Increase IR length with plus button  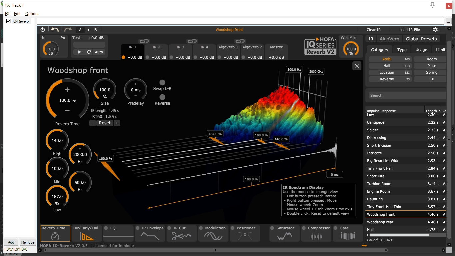tap(117, 123)
